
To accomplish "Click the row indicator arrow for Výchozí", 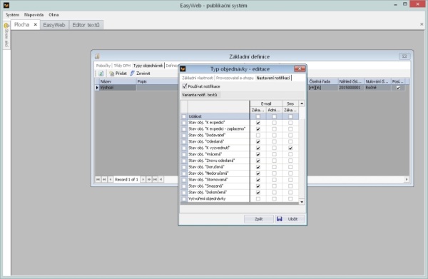I will [x=97, y=88].
